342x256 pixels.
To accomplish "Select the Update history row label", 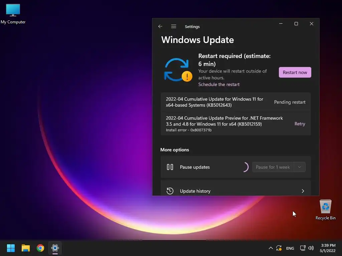I will tap(195, 191).
